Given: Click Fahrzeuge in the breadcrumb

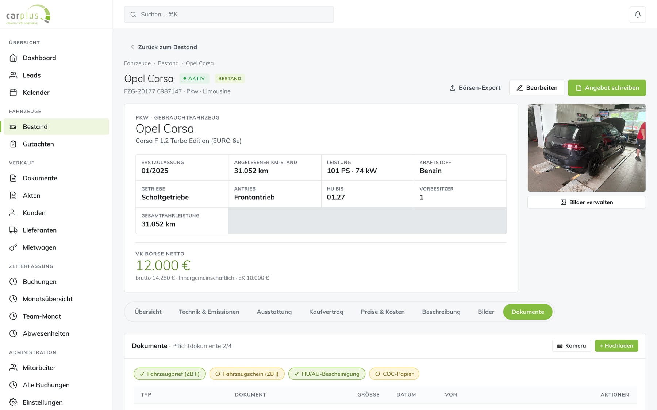Looking at the screenshot, I should point(137,63).
